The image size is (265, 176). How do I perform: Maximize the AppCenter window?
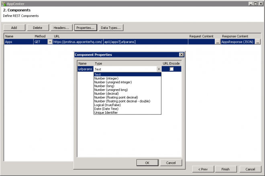[x=256, y=4]
